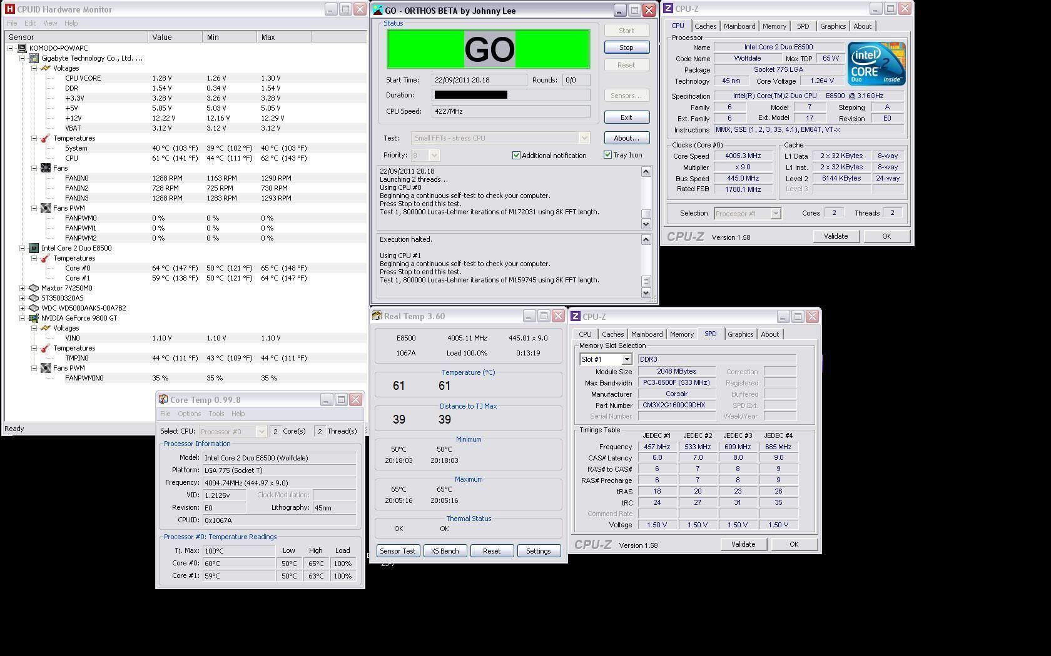The height and width of the screenshot is (656, 1051).
Task: Click the Intel Core 2 Duo E8500 chip icon
Action: point(34,248)
